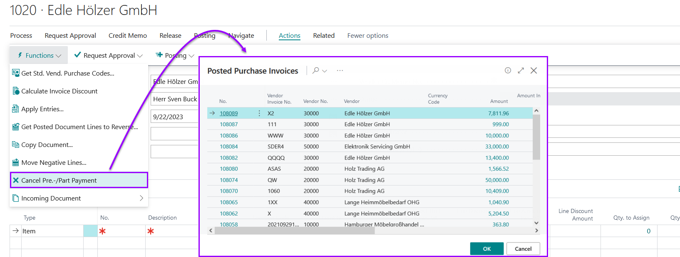Open posted invoice link 108074
Image resolution: width=680 pixels, height=257 pixels.
pos(229,180)
